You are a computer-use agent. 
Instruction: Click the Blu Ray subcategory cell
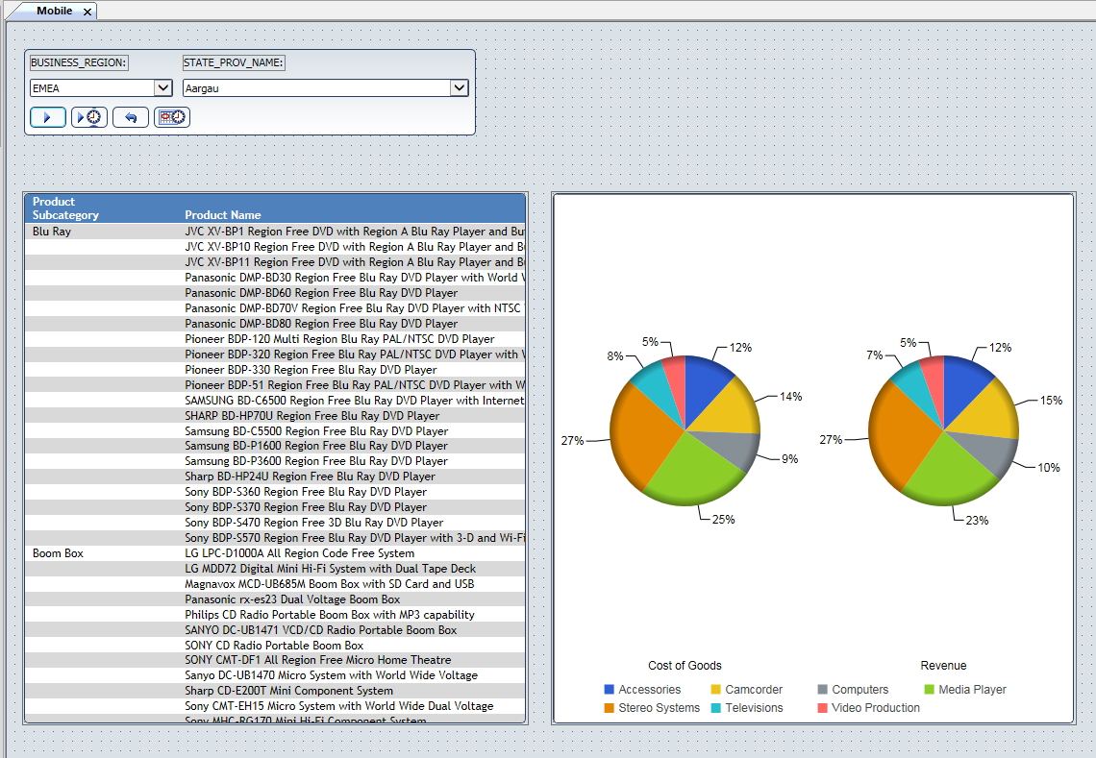(x=52, y=232)
